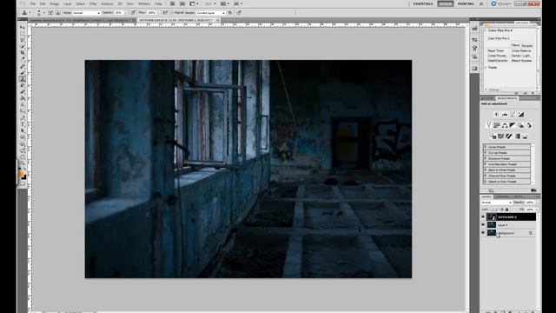Add a Gradient Map adjustment

pos(517,137)
